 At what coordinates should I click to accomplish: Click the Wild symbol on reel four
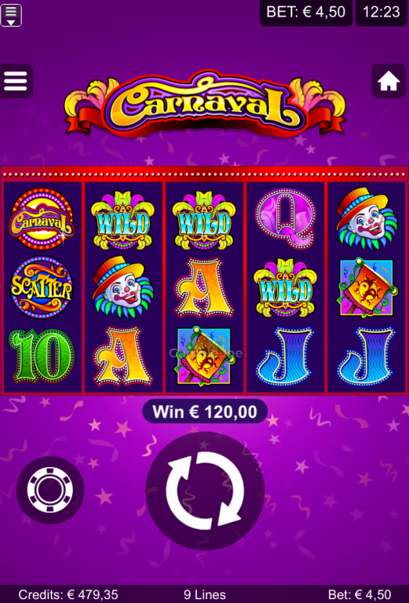tap(285, 287)
